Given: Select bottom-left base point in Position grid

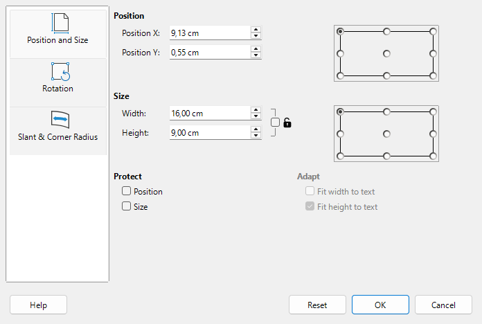Looking at the screenshot, I should tap(340, 75).
